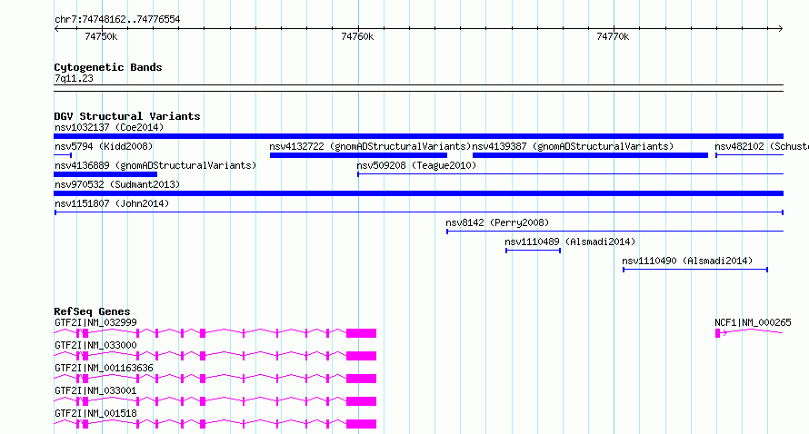
Task: Click the 74750k ruler tick label
Action: click(x=101, y=36)
